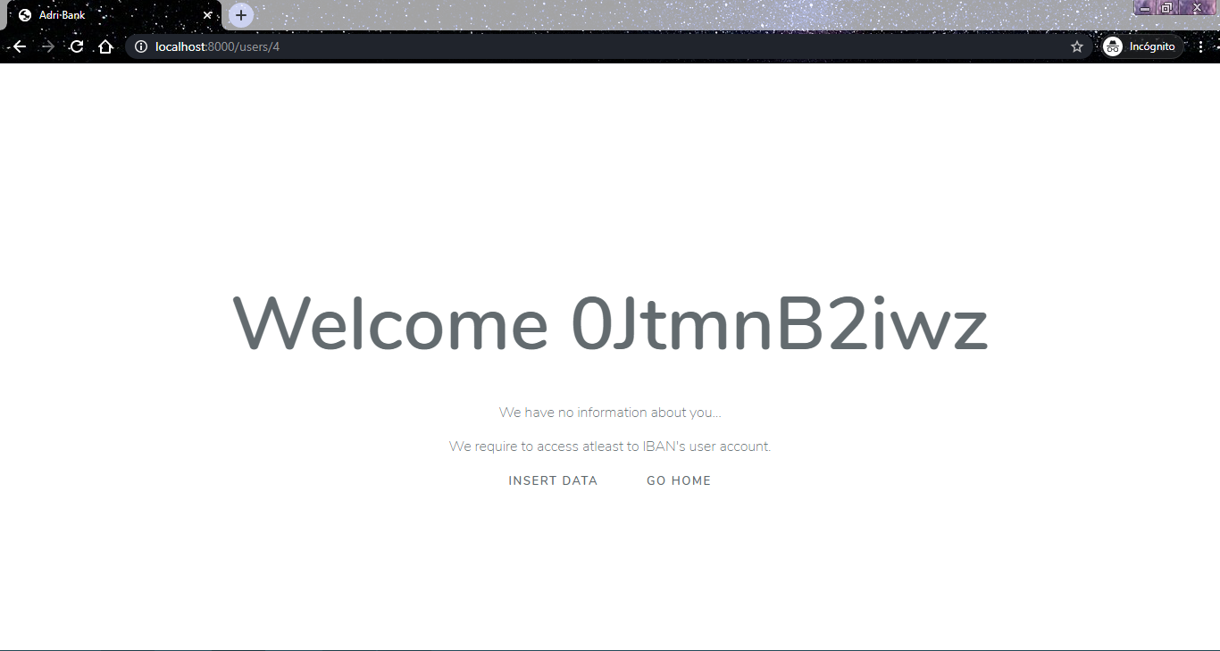Reload the current page

77,46
